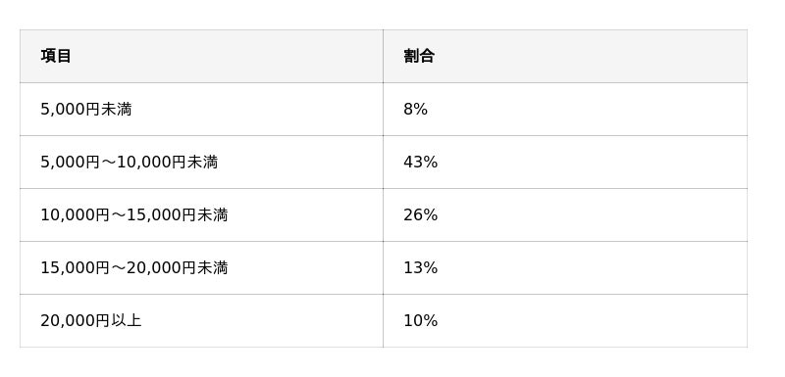The image size is (785, 377).
Task: Click the kanji 項 in header
Action: click(48, 56)
